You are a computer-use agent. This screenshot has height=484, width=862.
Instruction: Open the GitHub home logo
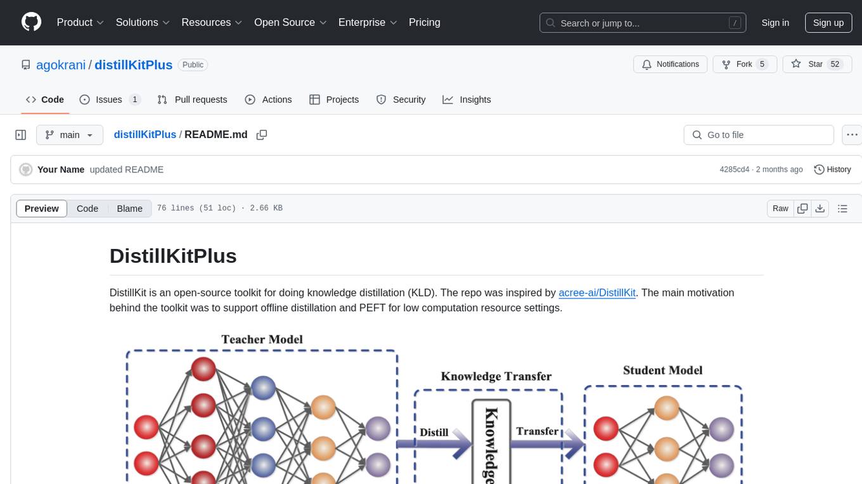(x=31, y=22)
